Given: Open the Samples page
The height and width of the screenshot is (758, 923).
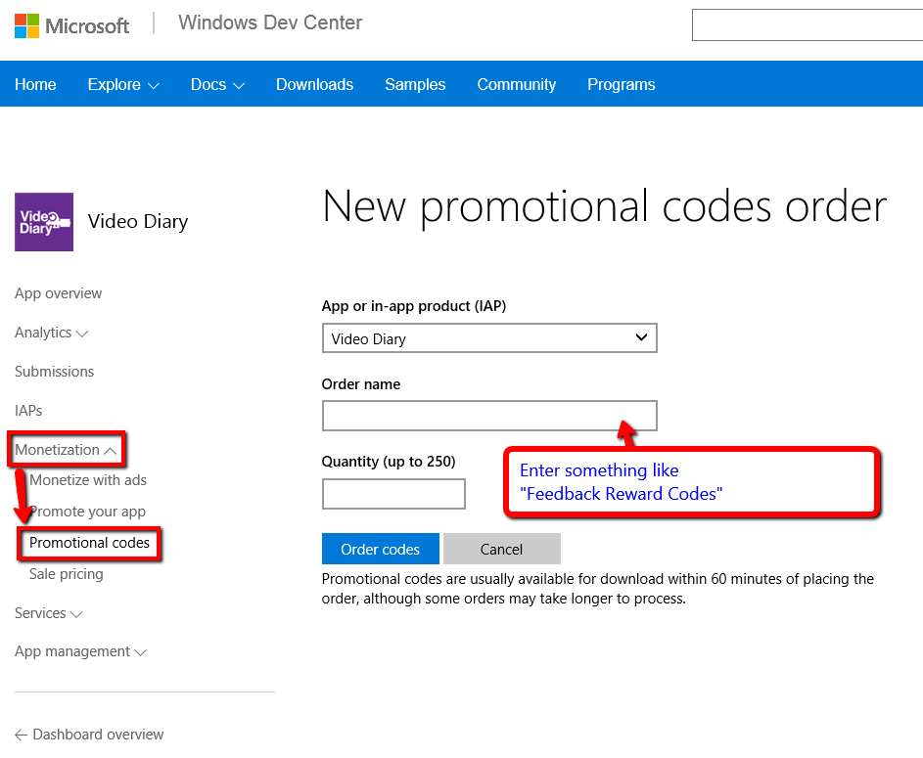Looking at the screenshot, I should tap(415, 85).
